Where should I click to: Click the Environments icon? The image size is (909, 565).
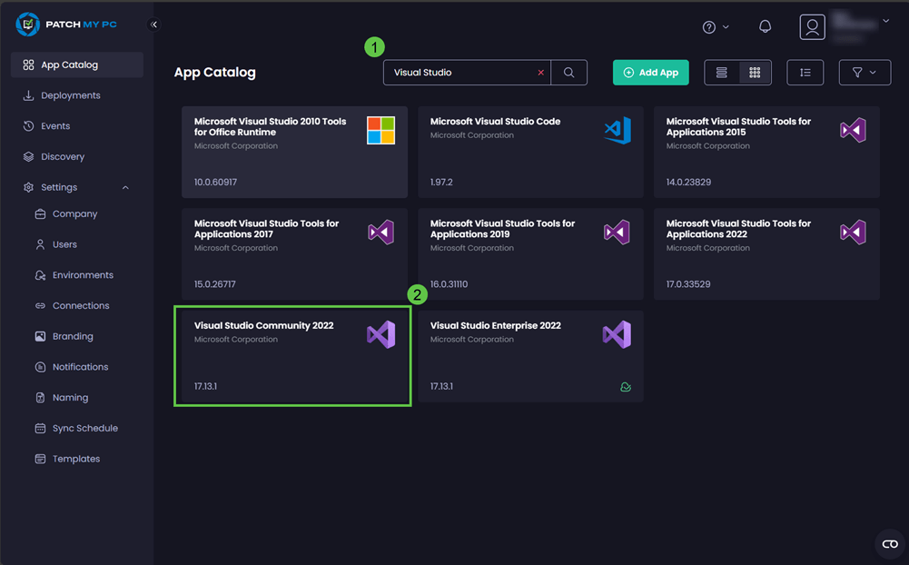click(x=40, y=275)
